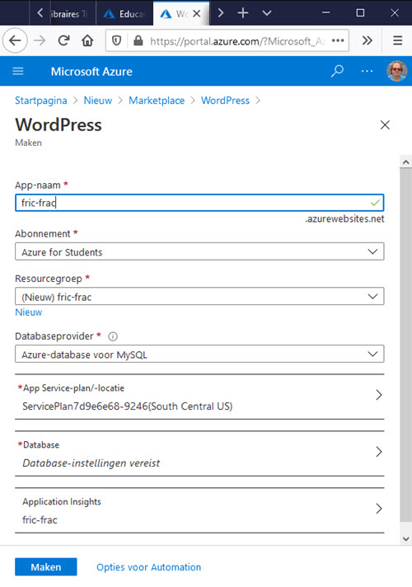Image resolution: width=412 pixels, height=587 pixels.
Task: Open a new tab with the plus icon
Action: point(243,13)
